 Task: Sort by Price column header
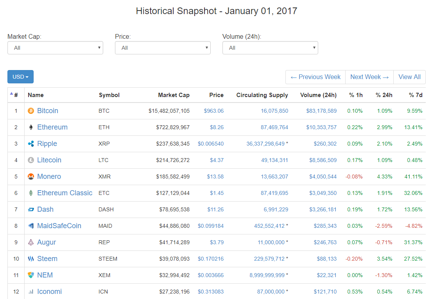pyautogui.click(x=216, y=95)
